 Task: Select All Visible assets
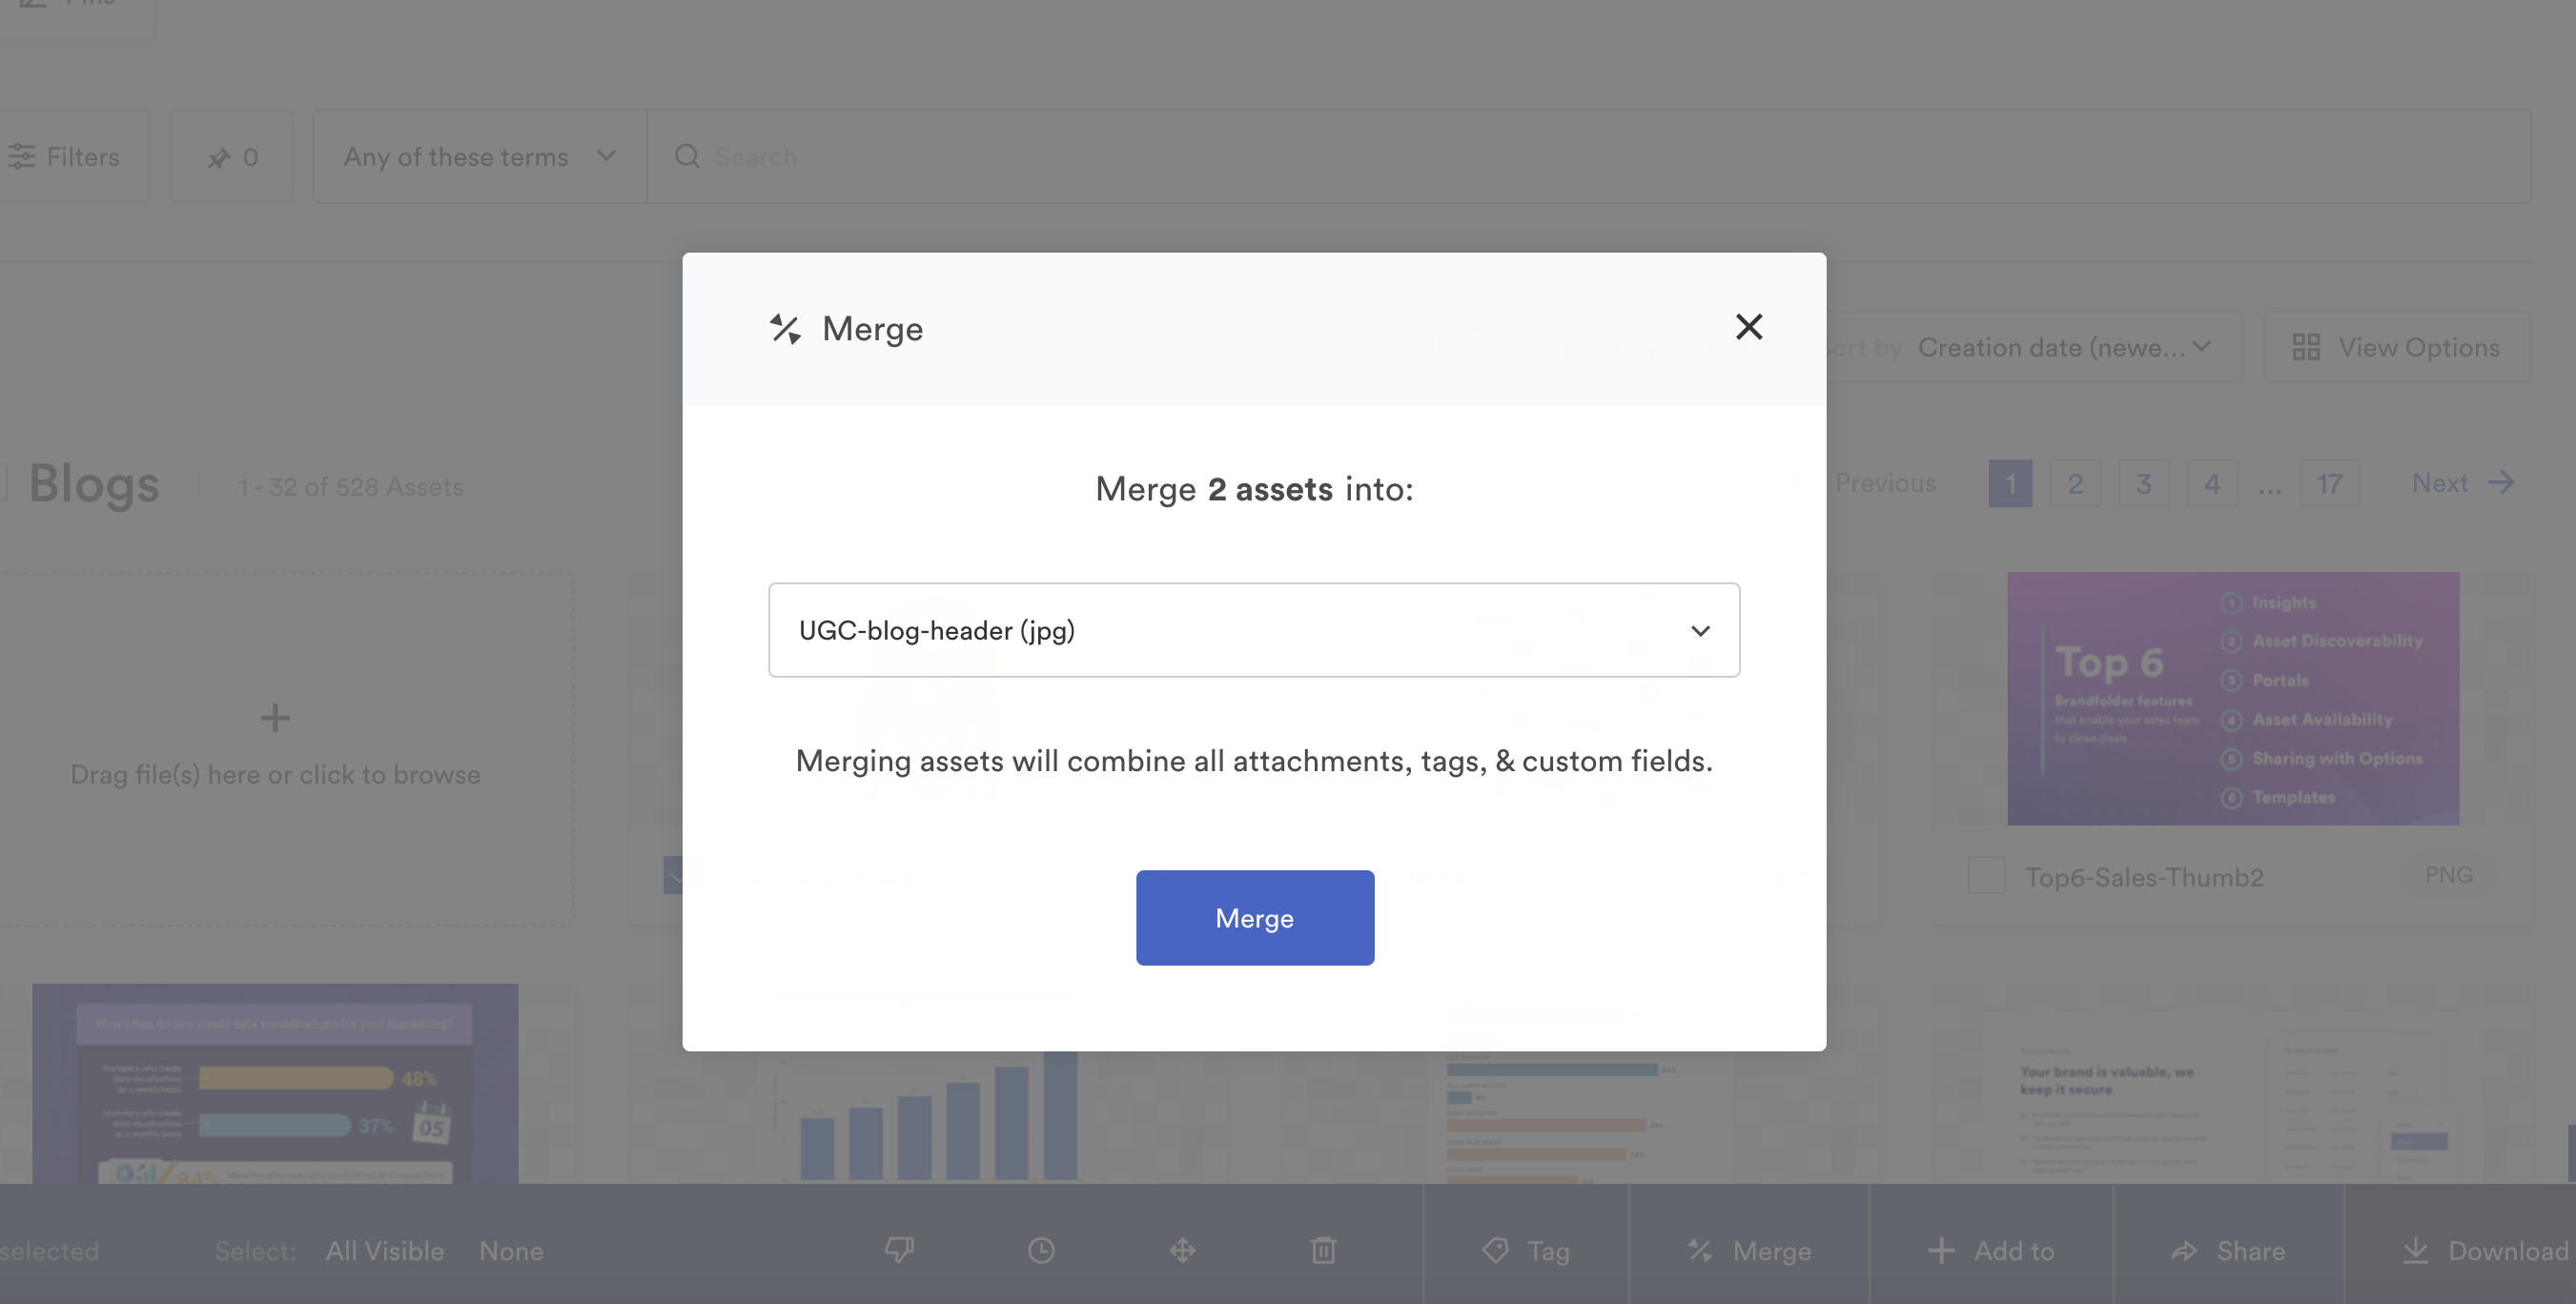(384, 1251)
